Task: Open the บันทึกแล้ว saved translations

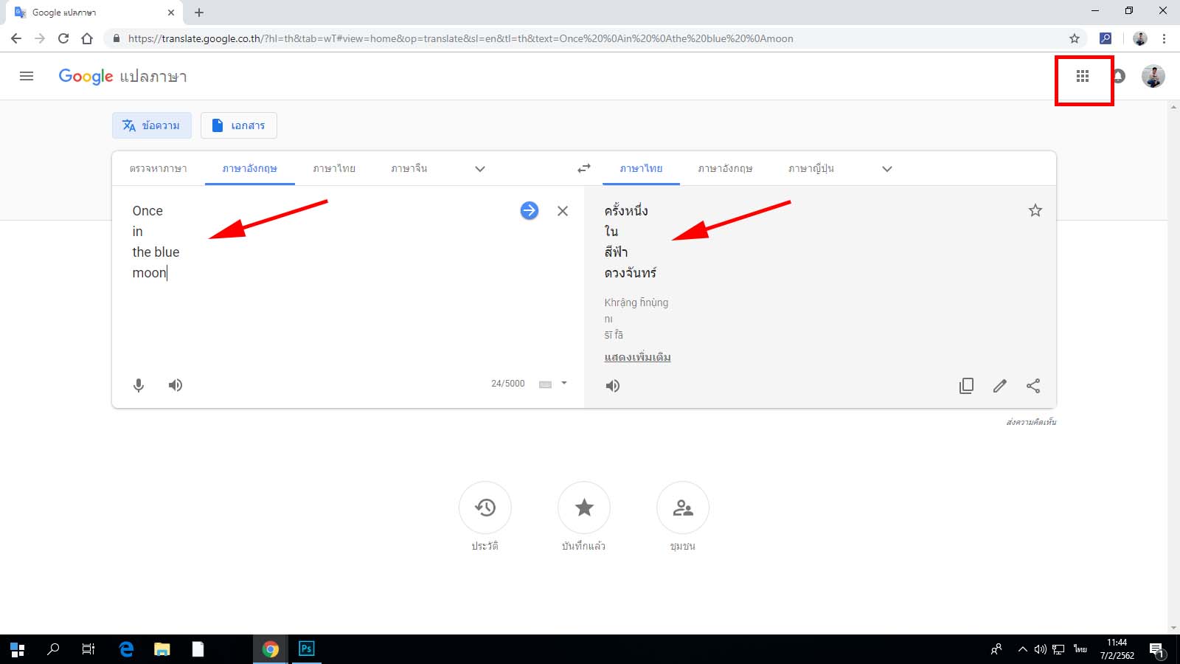Action: (x=584, y=508)
